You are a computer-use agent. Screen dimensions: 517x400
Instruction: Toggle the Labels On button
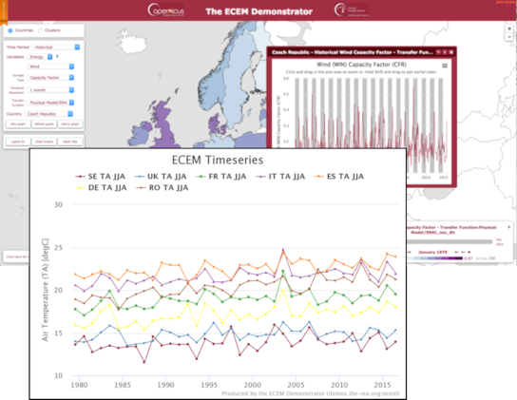tap(18, 142)
